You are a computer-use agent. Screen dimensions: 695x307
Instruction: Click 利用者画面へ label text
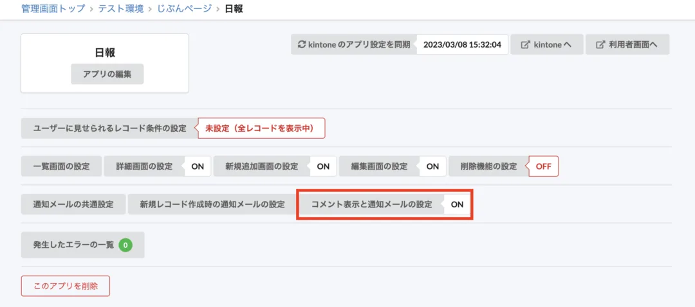click(x=633, y=45)
